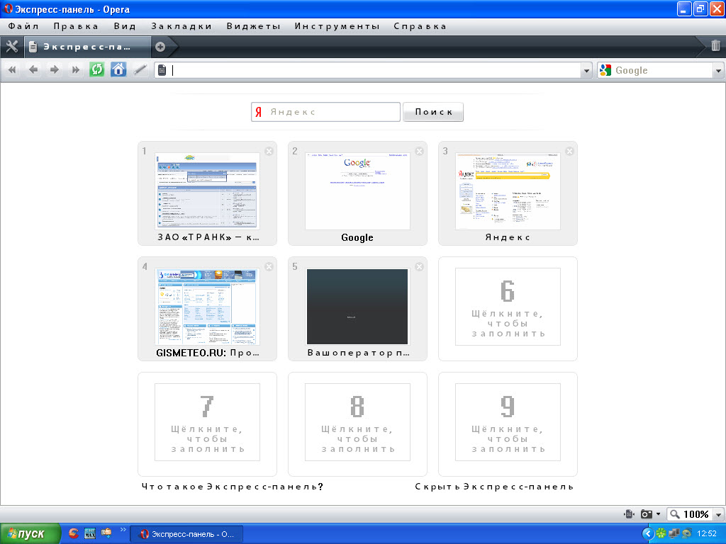Expand address bar history dropdown

click(x=586, y=70)
